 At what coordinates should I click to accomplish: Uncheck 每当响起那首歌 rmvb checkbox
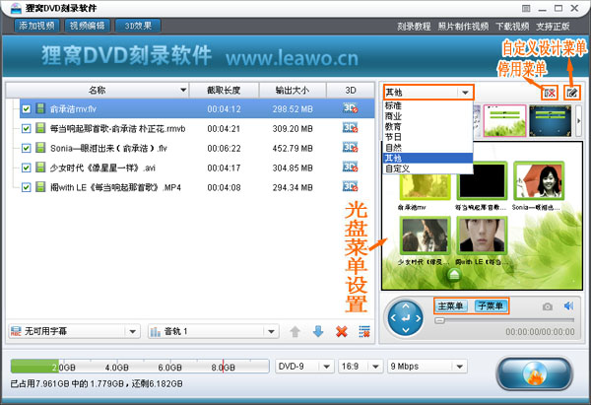click(26, 128)
